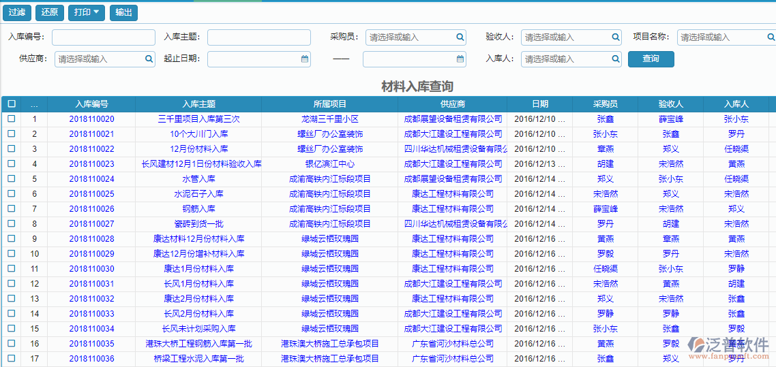Open 水泥石子入库 entry

(x=198, y=193)
